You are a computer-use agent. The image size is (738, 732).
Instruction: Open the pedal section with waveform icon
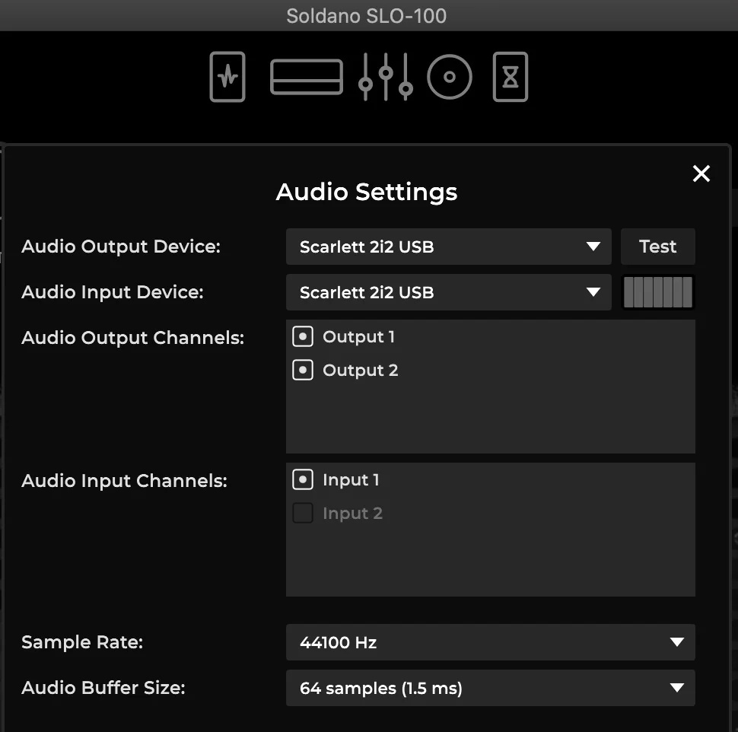[x=227, y=77]
